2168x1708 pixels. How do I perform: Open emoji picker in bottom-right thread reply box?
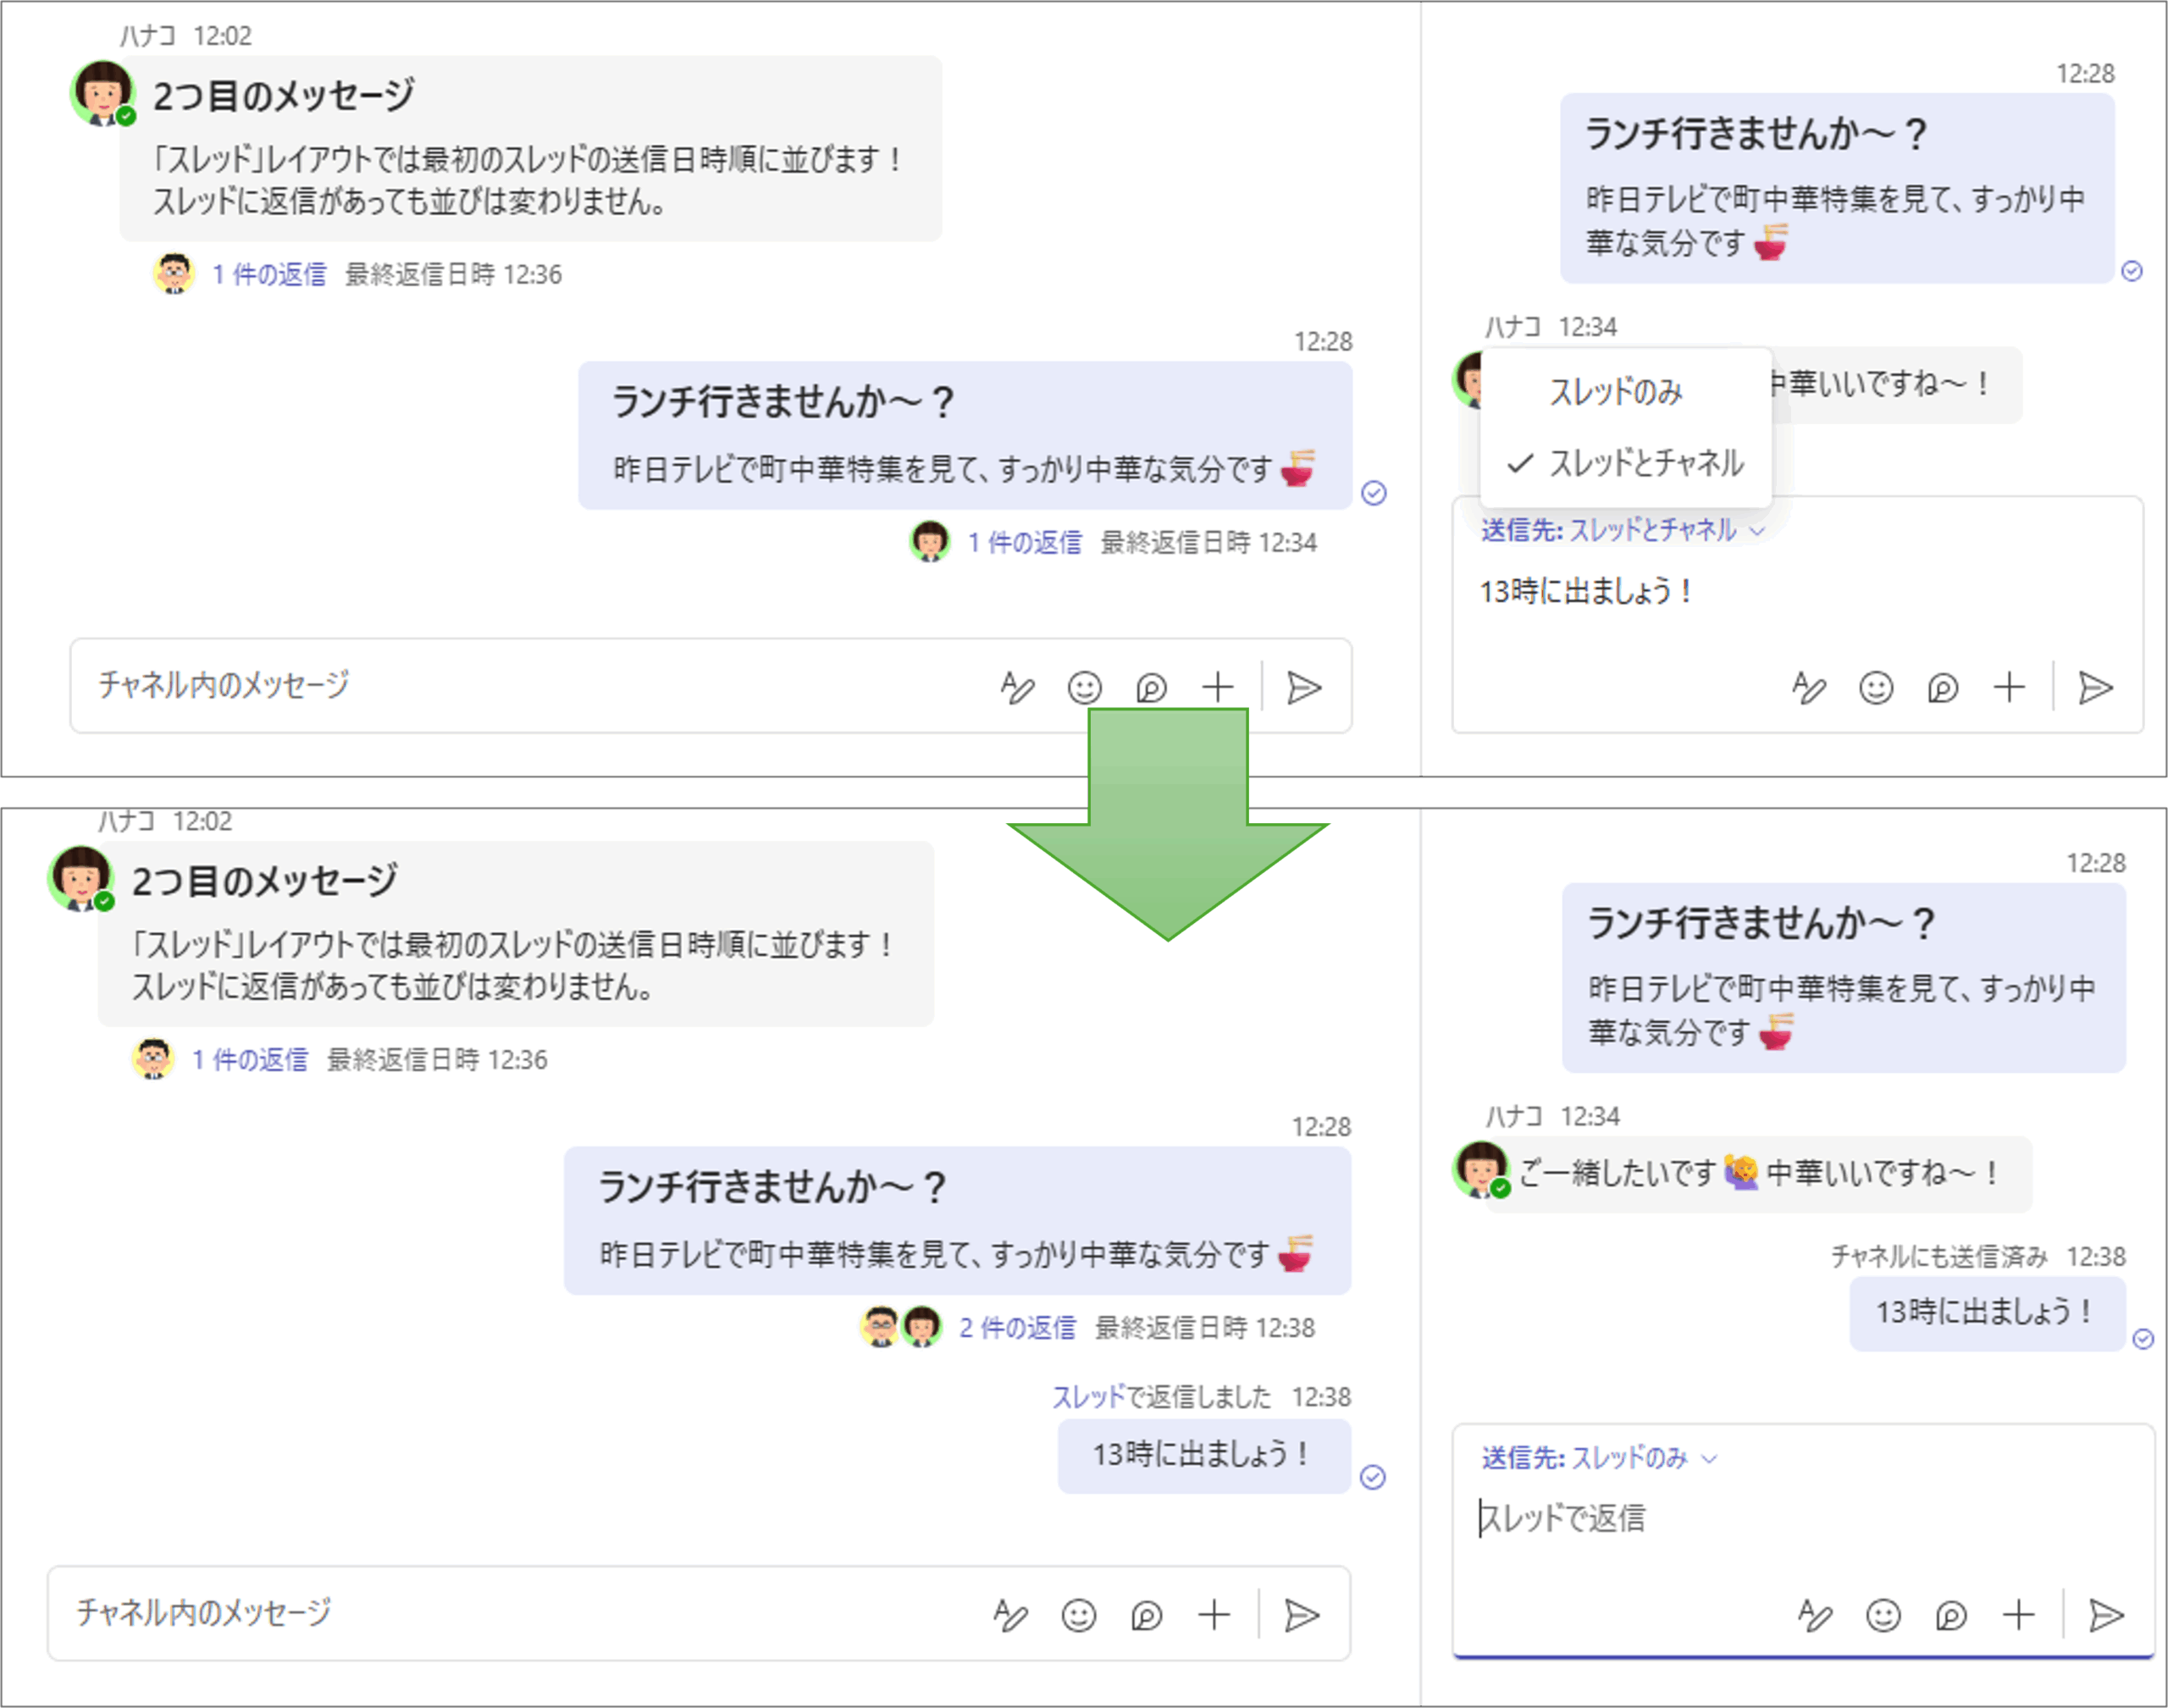1883,1616
